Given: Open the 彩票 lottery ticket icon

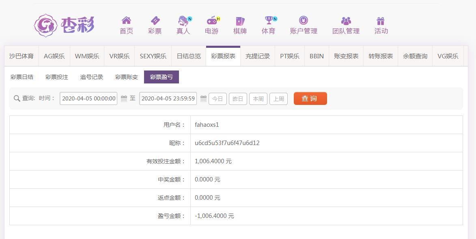Looking at the screenshot, I should click(x=155, y=20).
